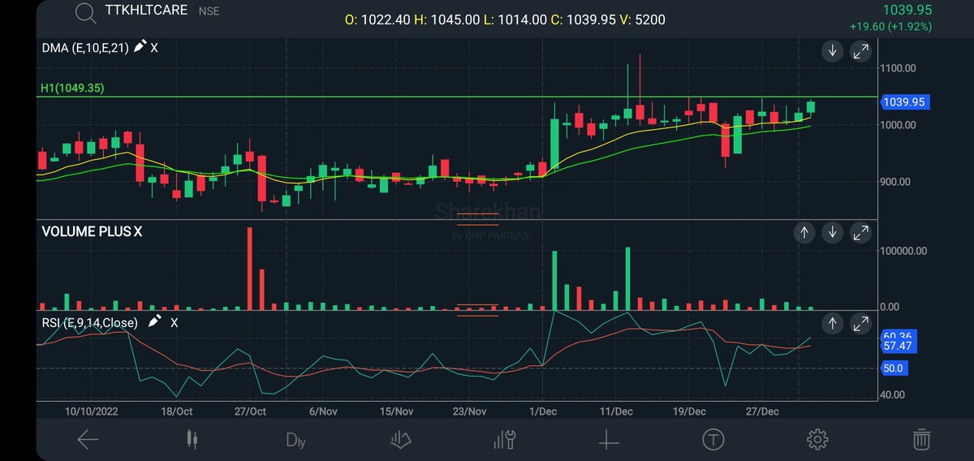
Task: Select the H1(1049.35) horizontal line label
Action: tap(72, 88)
